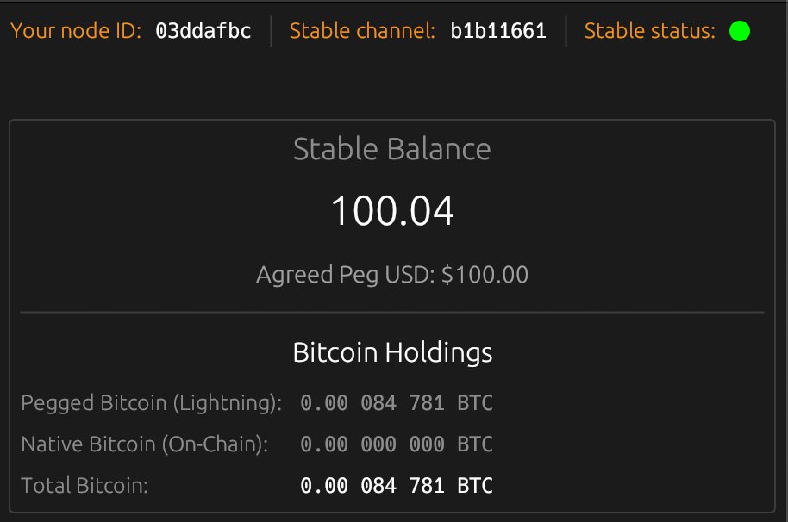Click the green Stable status indicator
788x522 pixels.
click(739, 31)
